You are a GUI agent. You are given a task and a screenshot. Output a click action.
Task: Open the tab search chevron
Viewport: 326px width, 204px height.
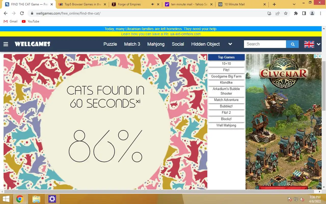point(294,4)
